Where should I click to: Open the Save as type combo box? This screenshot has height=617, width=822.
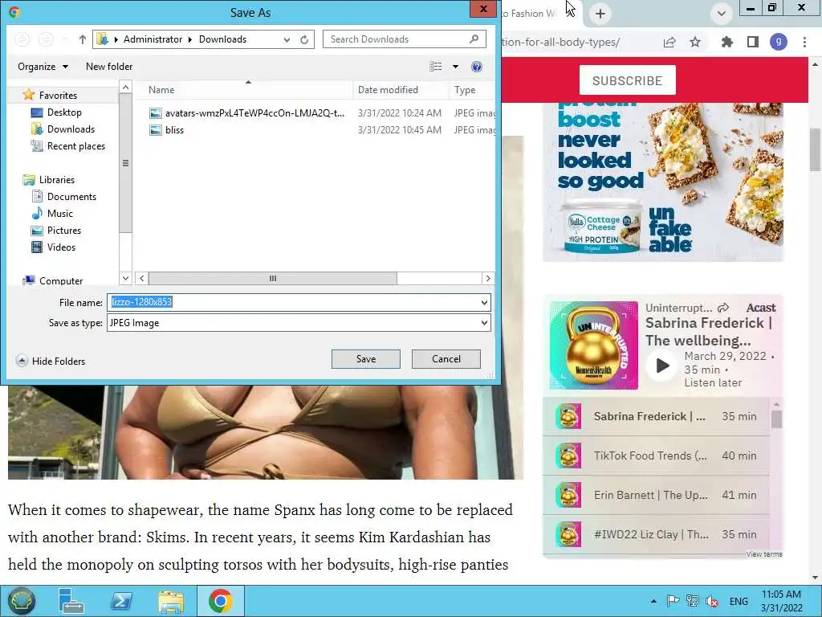click(299, 323)
